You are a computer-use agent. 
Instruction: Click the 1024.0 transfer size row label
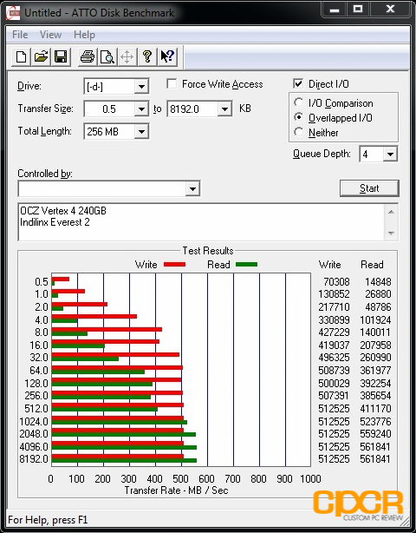point(34,422)
